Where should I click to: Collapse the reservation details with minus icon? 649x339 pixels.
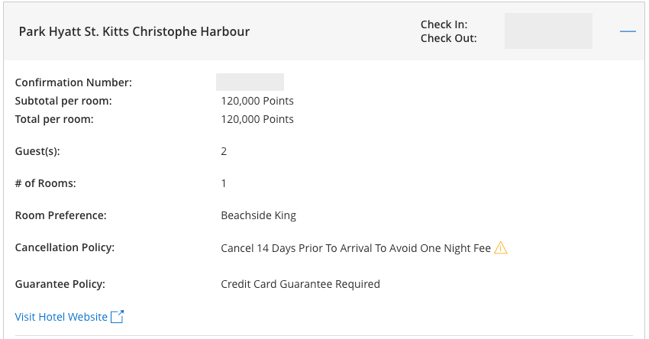628,31
